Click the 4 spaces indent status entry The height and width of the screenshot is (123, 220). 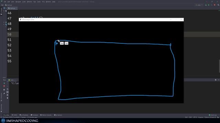[201, 118]
